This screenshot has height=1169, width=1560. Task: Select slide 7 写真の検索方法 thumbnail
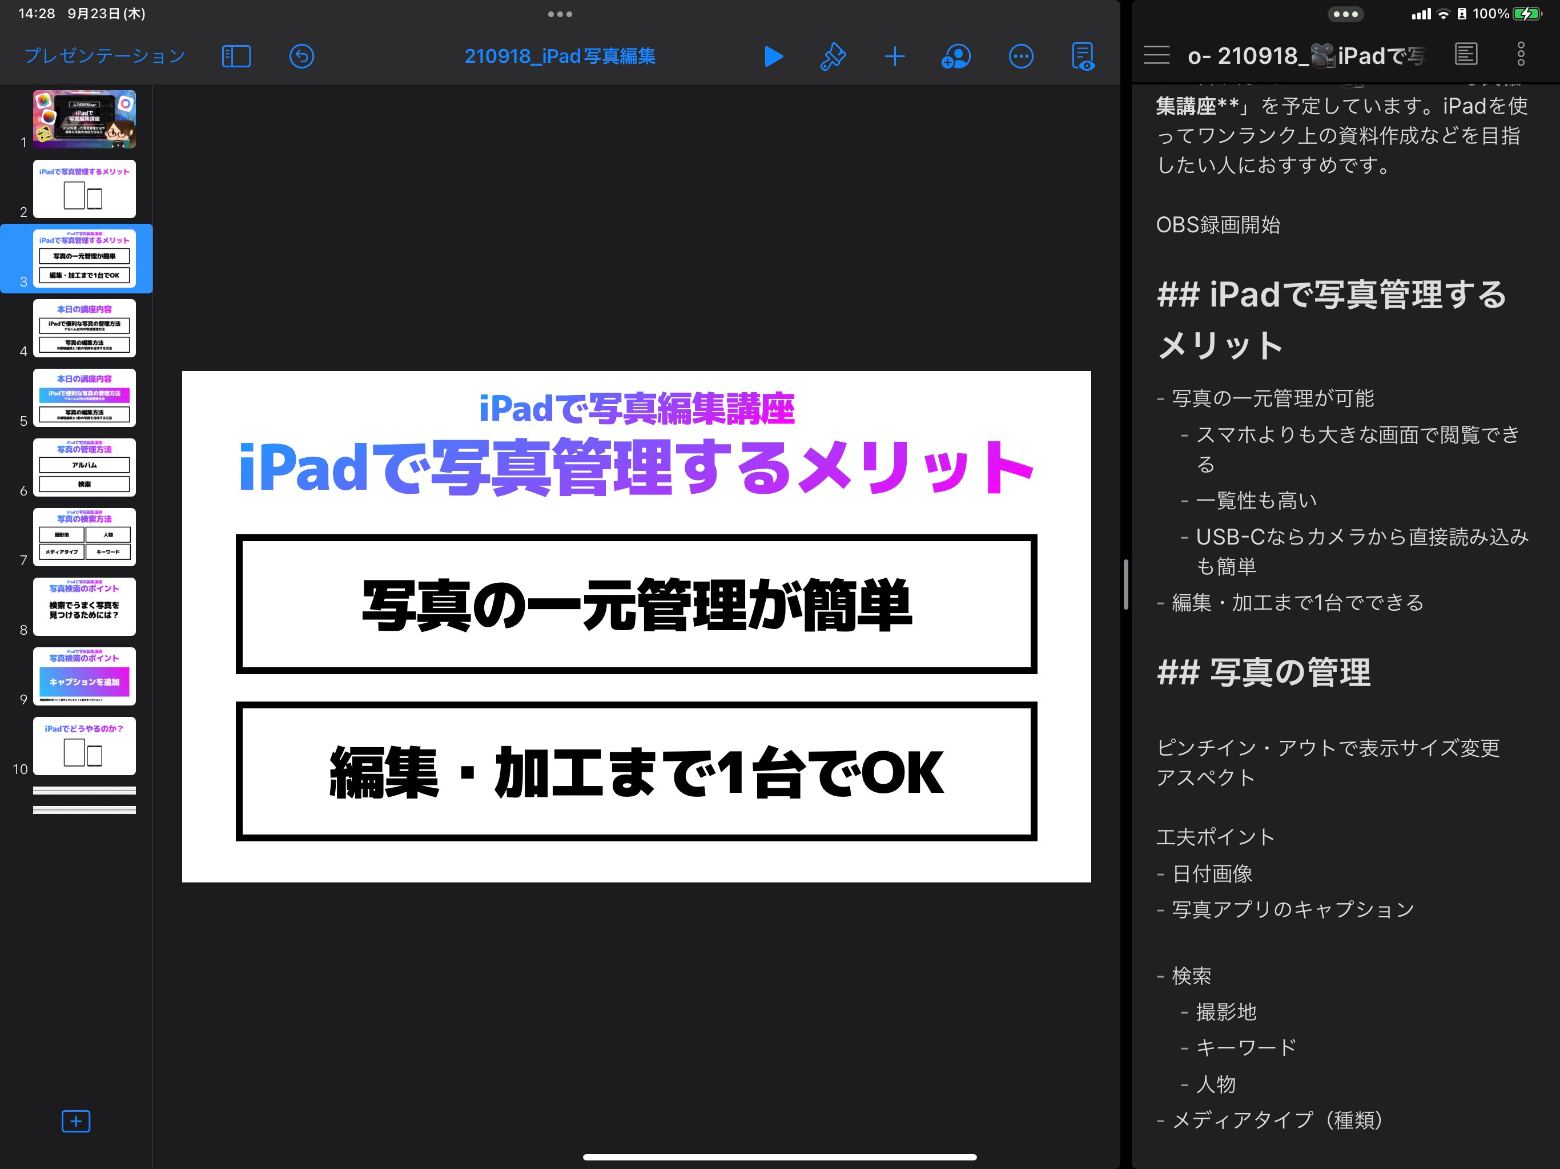(85, 537)
